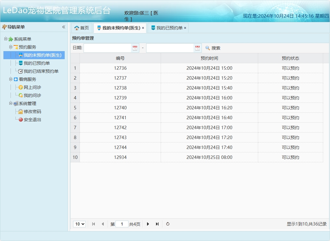Screen dimensions: 330x241
Task: Click the magnifier icon beside 搜索
Action: coord(207,48)
